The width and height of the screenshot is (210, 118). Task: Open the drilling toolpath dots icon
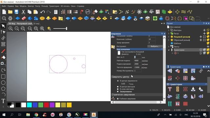point(178,78)
